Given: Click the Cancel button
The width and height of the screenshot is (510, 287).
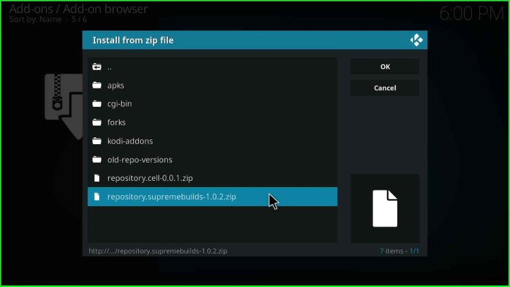Looking at the screenshot, I should click(385, 88).
